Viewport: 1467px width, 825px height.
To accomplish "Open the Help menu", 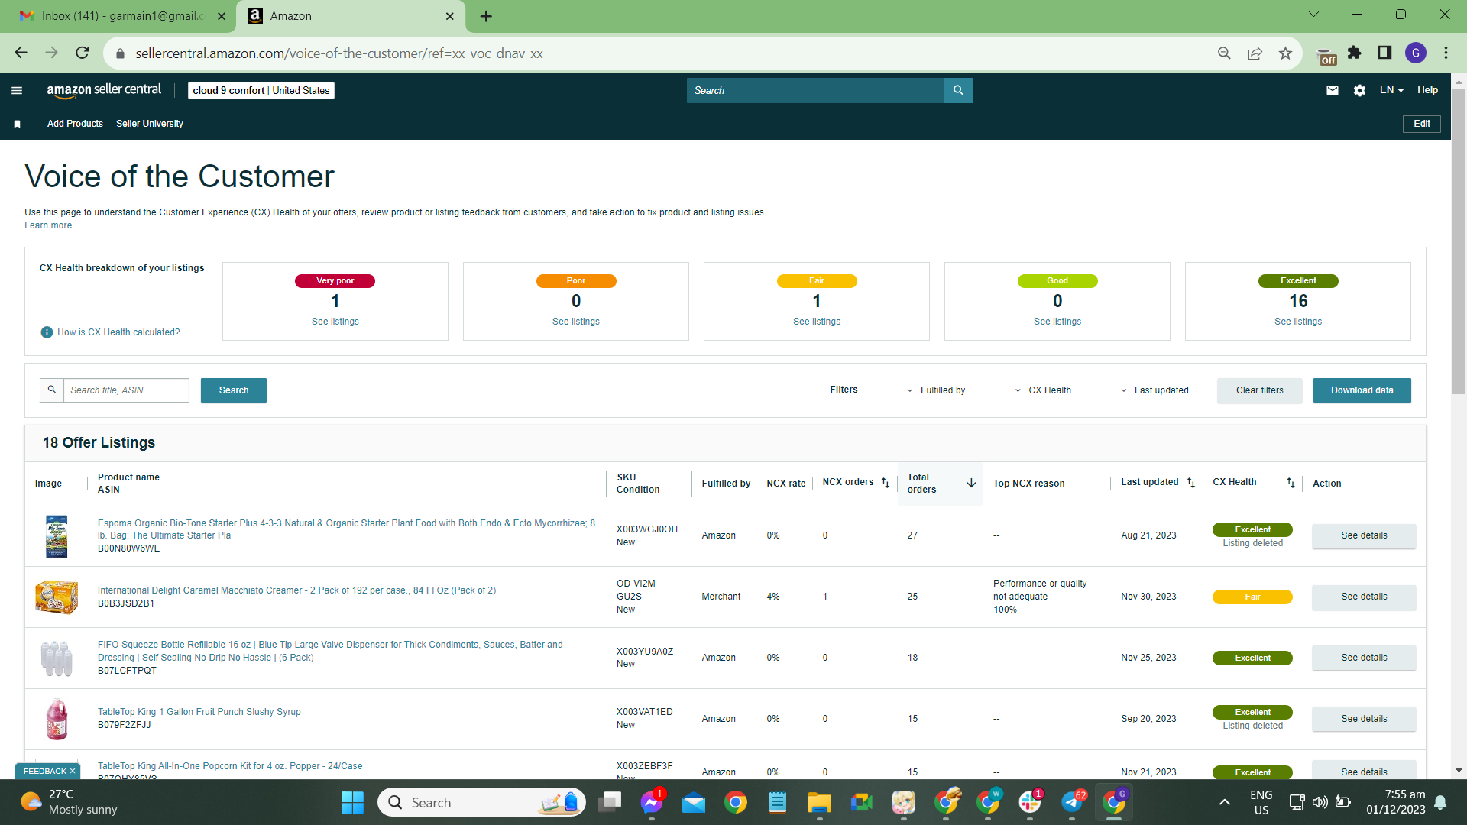I will click(1427, 90).
